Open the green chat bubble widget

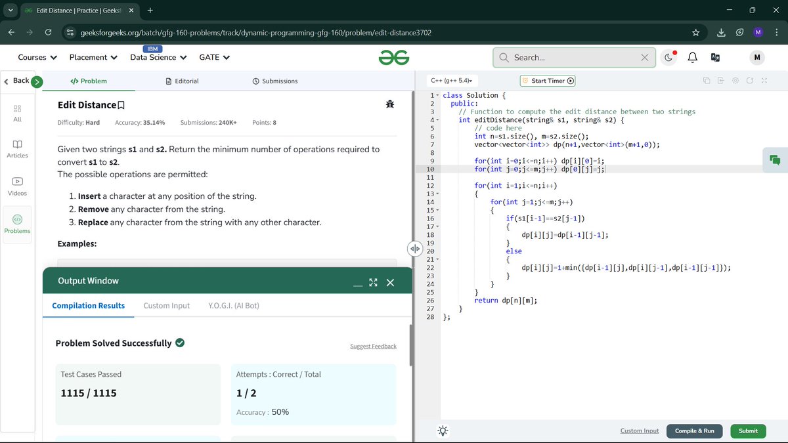(x=775, y=159)
